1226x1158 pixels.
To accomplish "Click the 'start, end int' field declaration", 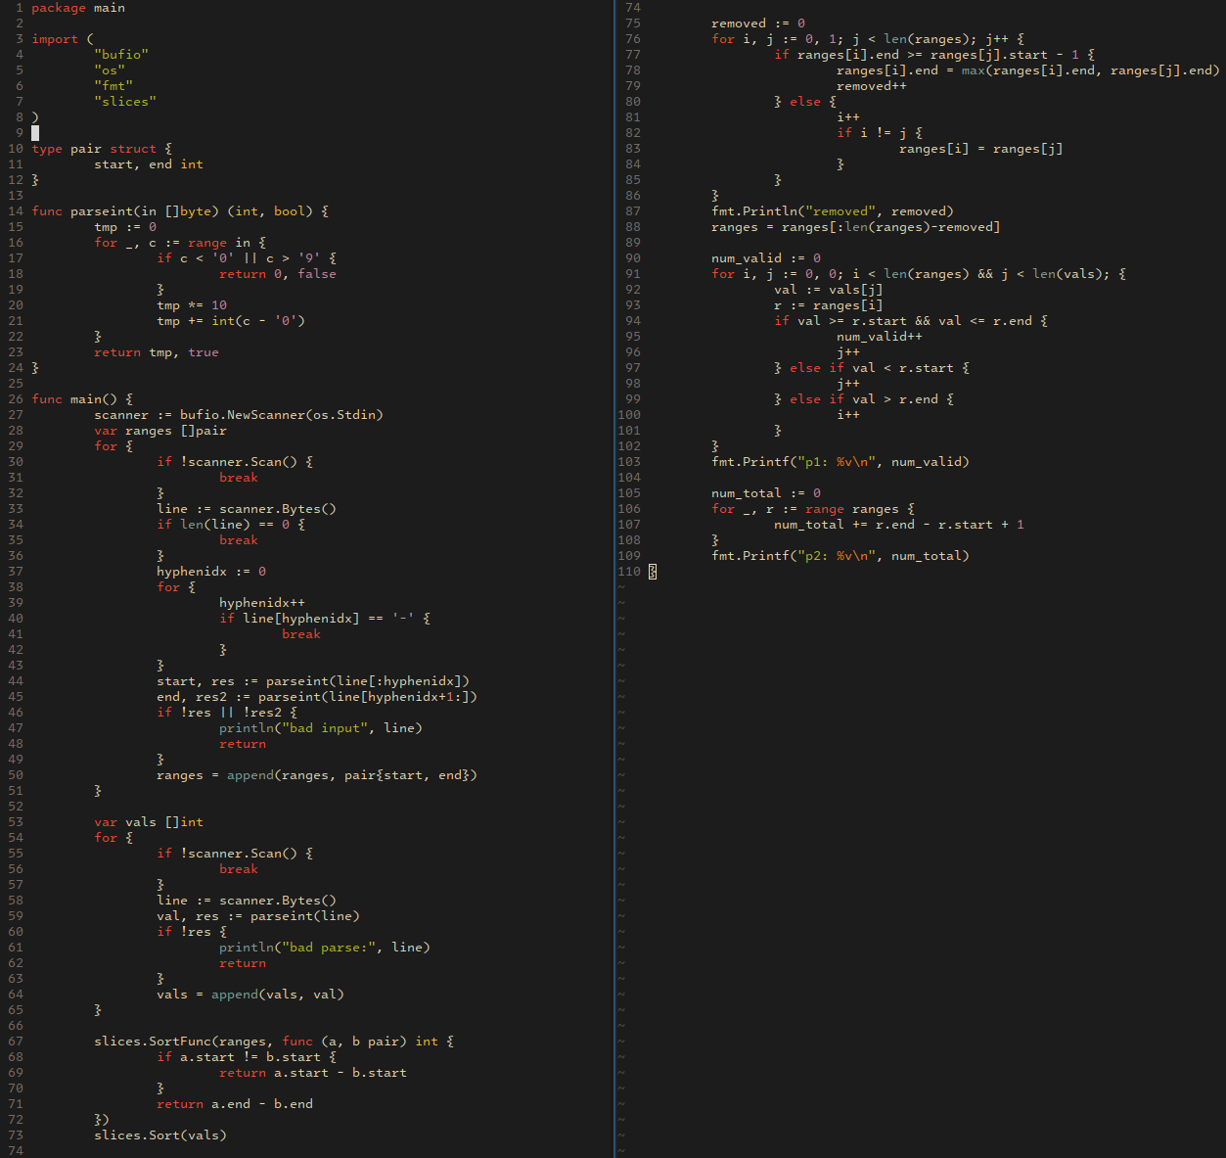I will pyautogui.click(x=149, y=164).
